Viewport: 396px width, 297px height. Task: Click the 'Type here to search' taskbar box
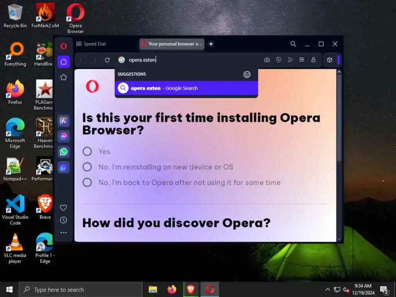click(x=80, y=289)
